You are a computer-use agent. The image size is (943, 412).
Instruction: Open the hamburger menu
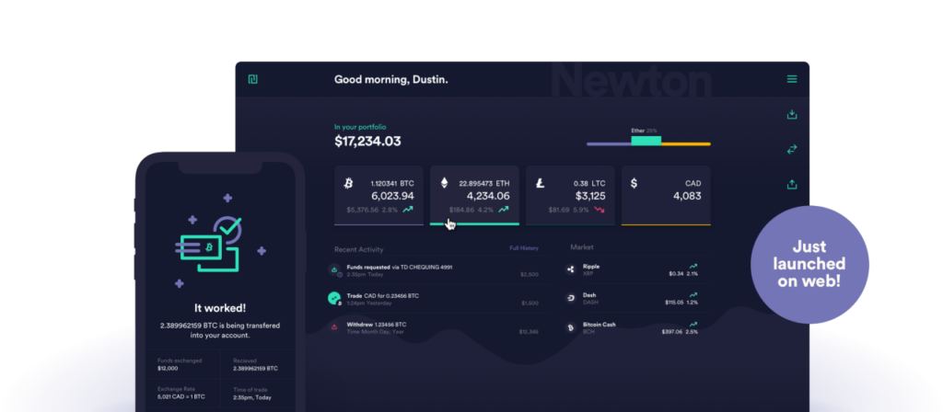791,80
